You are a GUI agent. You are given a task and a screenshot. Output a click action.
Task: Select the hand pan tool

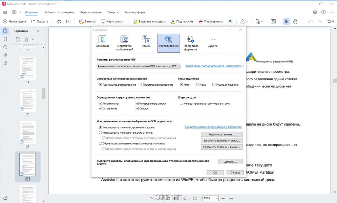point(295,21)
